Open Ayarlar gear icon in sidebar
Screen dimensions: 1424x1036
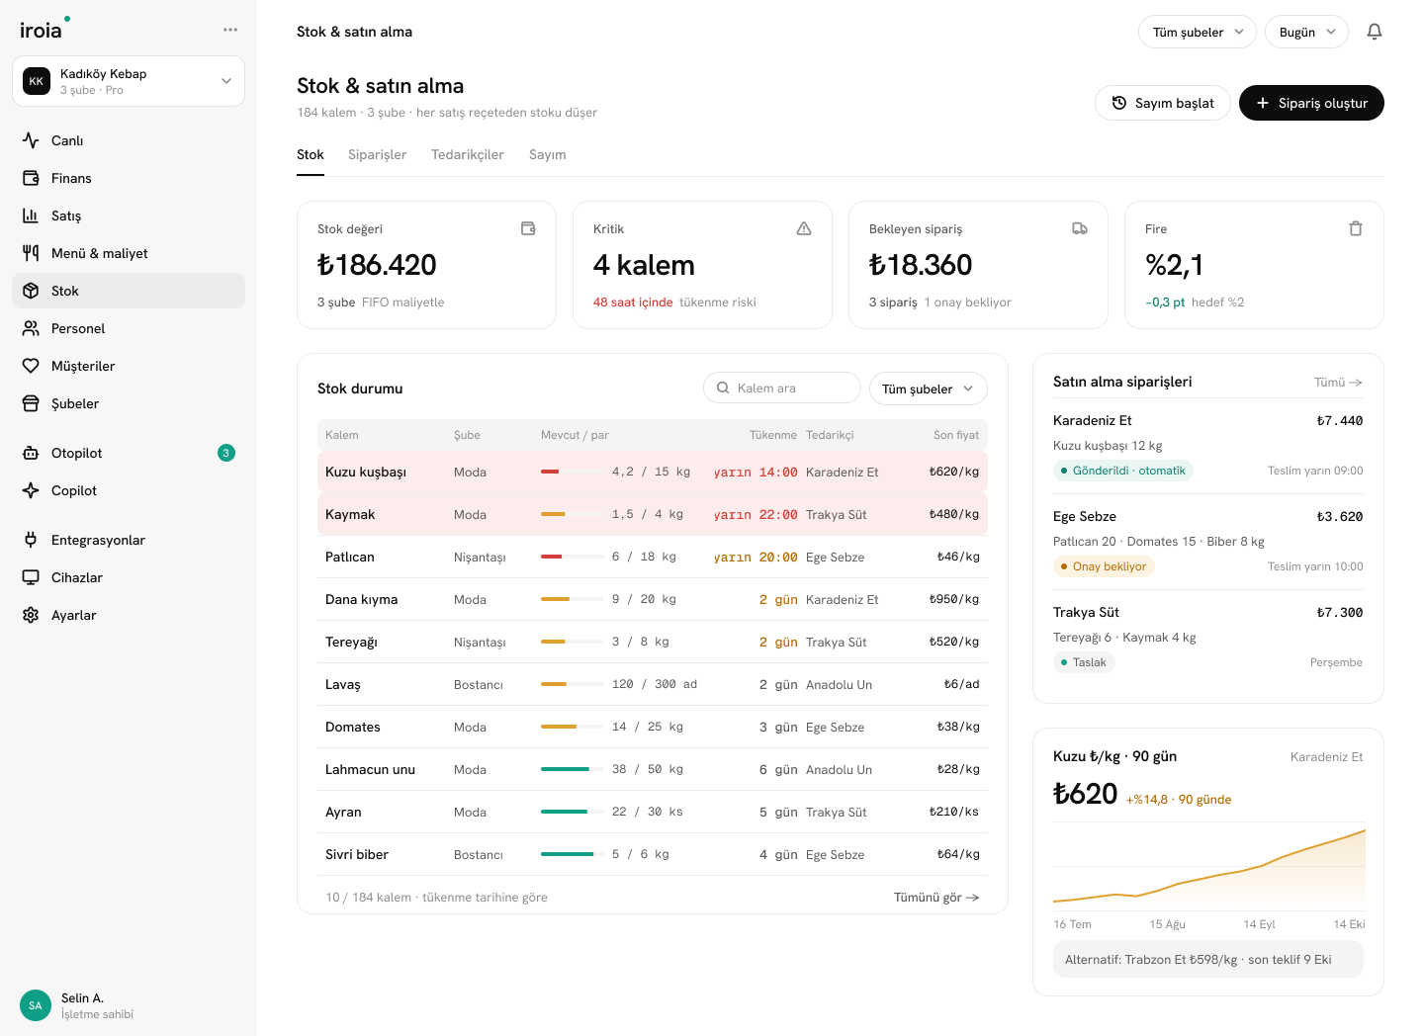pyautogui.click(x=31, y=615)
